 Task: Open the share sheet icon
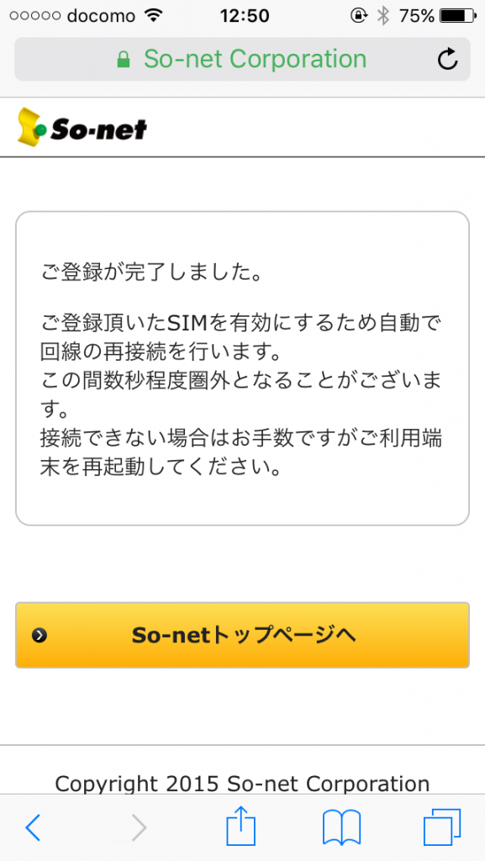[x=241, y=825]
